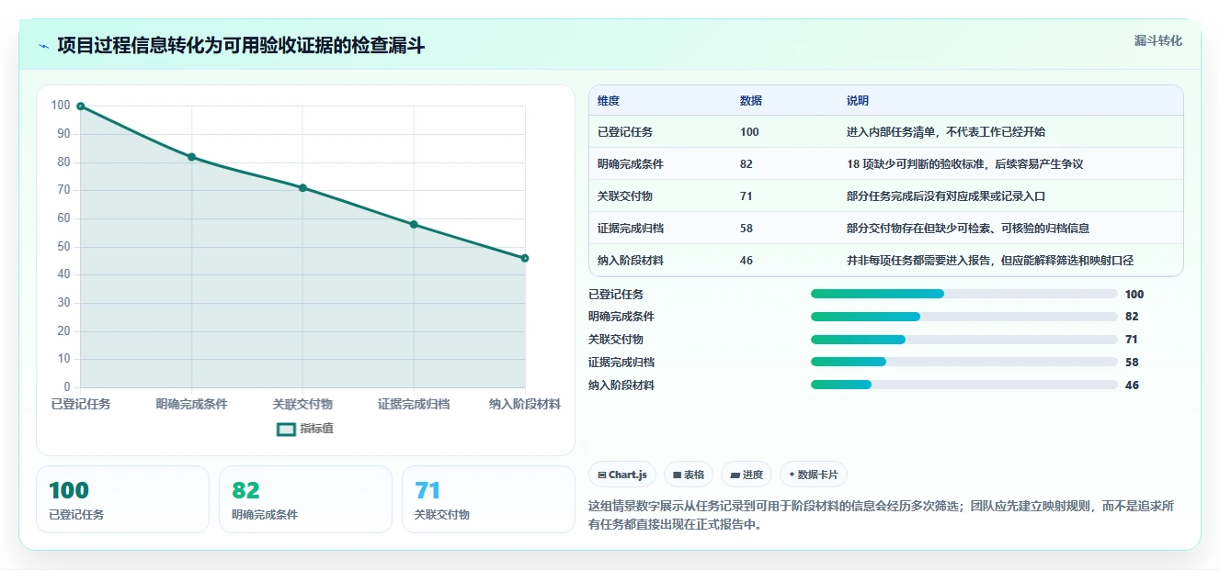This screenshot has height=570, width=1220.
Task: Click the 纳入阶段材料 progress bar
Action: (964, 385)
